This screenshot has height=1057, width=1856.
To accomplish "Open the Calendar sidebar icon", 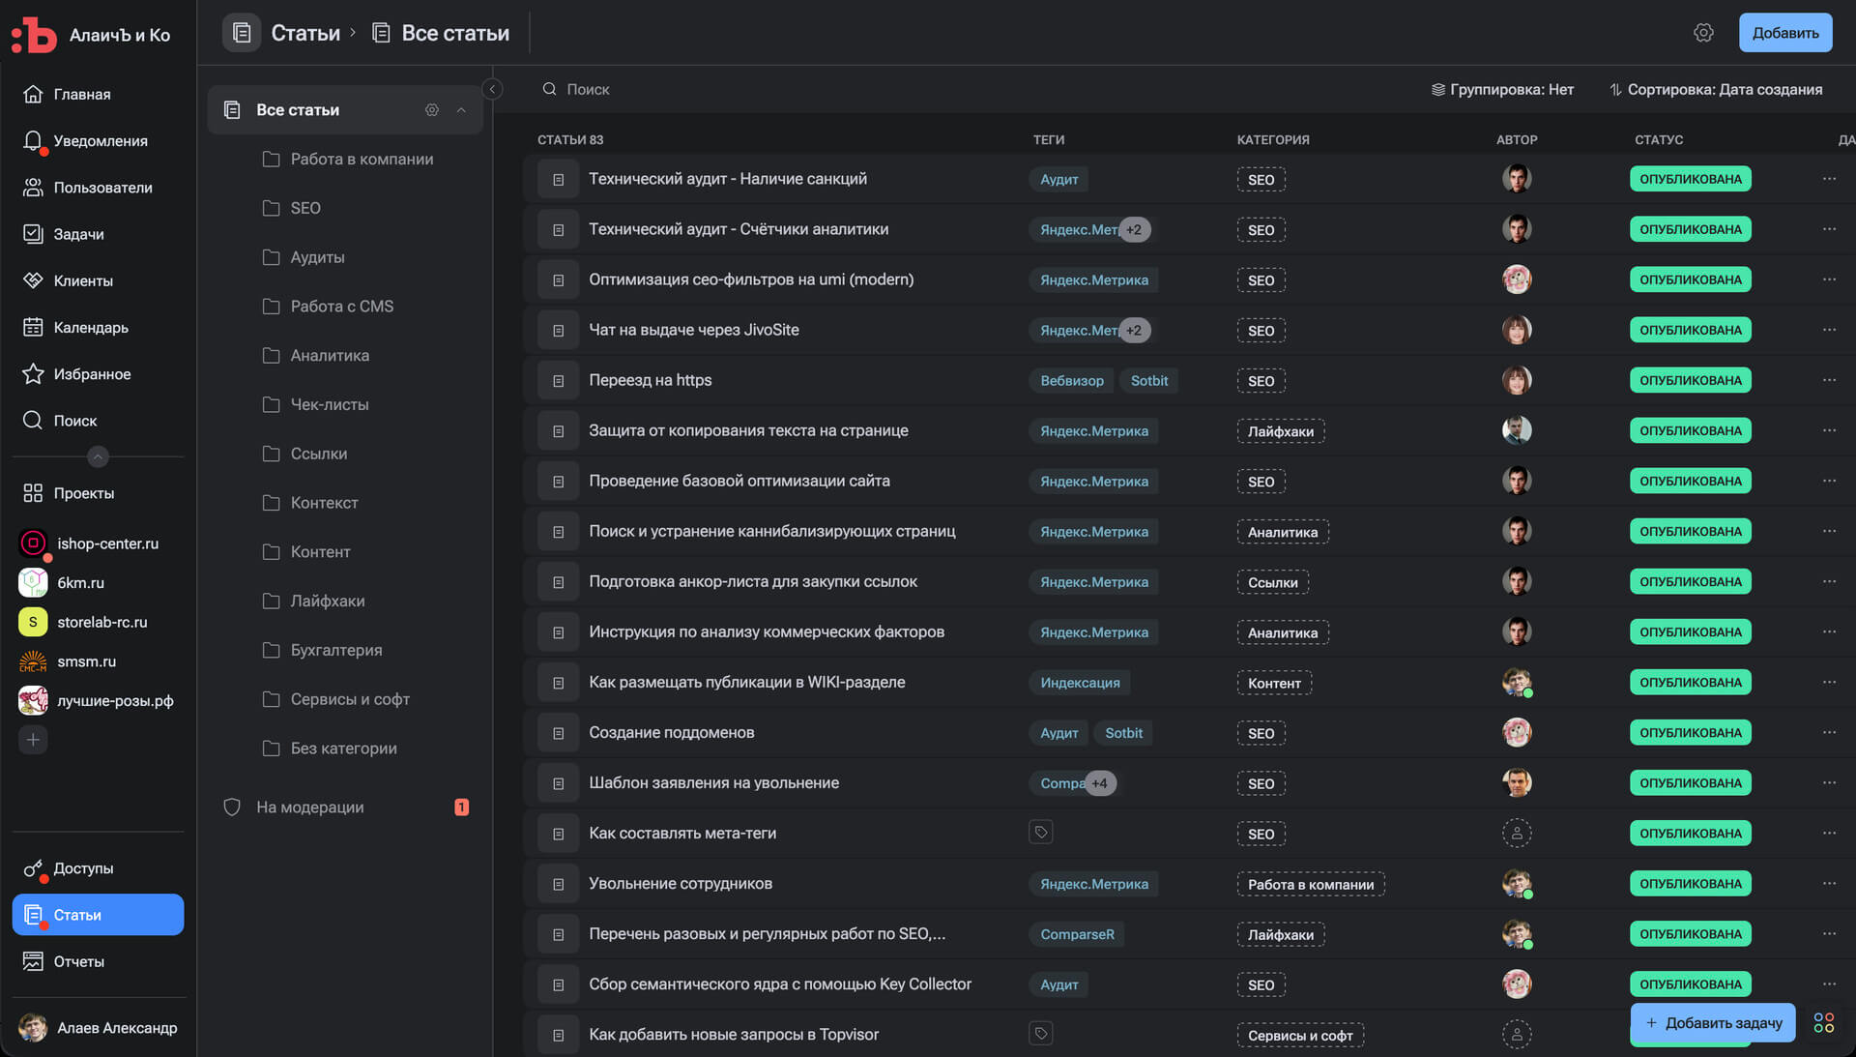I will point(33,328).
